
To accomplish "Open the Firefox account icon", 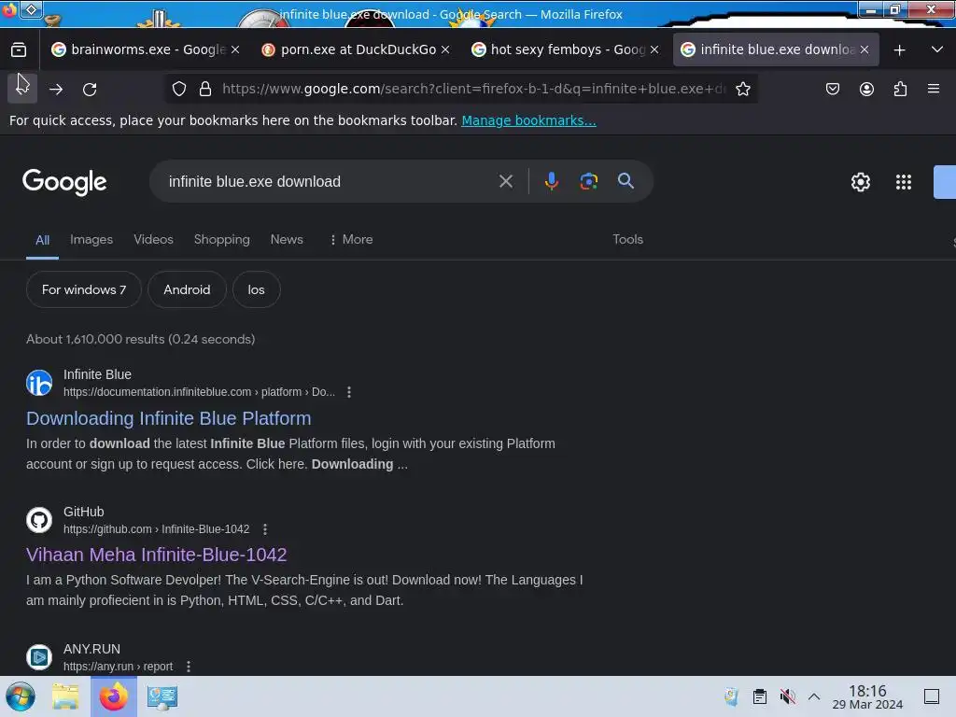I will [866, 89].
